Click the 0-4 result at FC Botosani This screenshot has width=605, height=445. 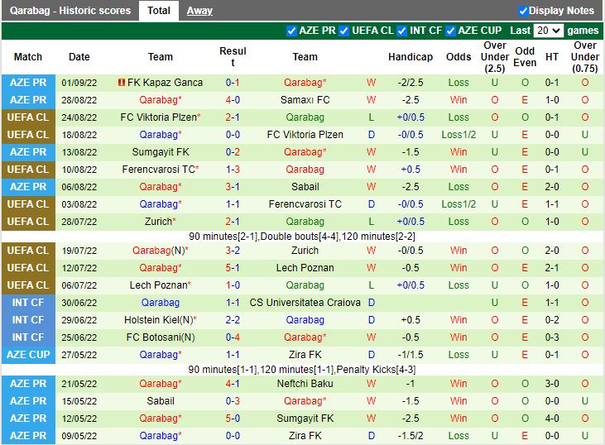tap(233, 337)
